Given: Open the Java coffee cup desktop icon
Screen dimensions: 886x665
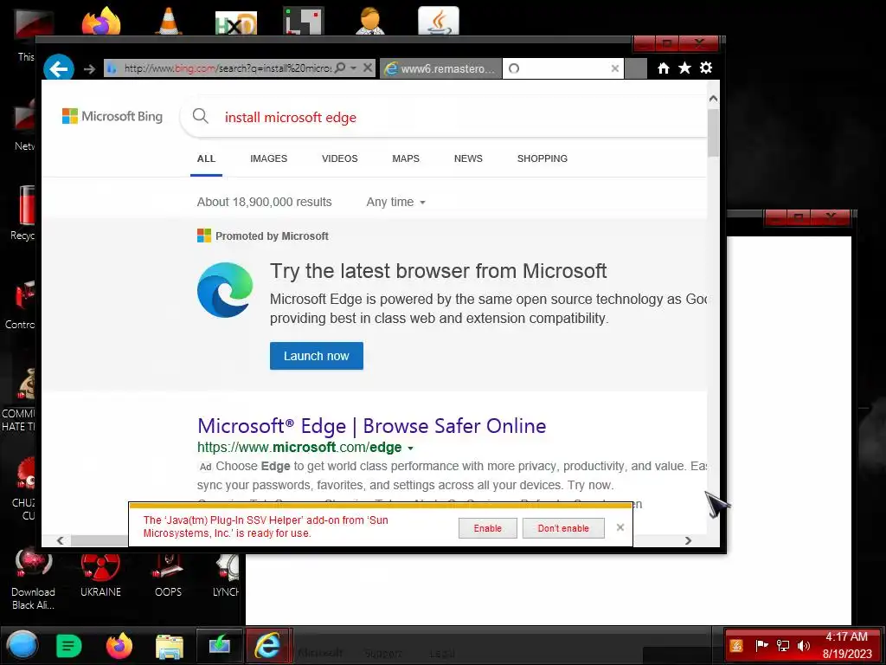Looking at the screenshot, I should 439,21.
